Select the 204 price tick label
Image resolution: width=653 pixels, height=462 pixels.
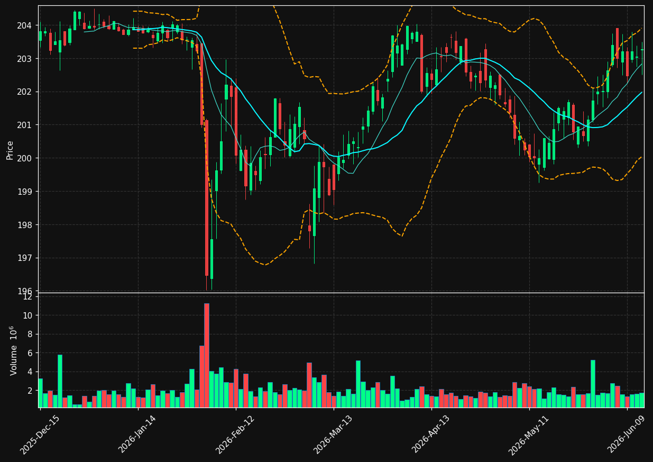tap(25, 25)
